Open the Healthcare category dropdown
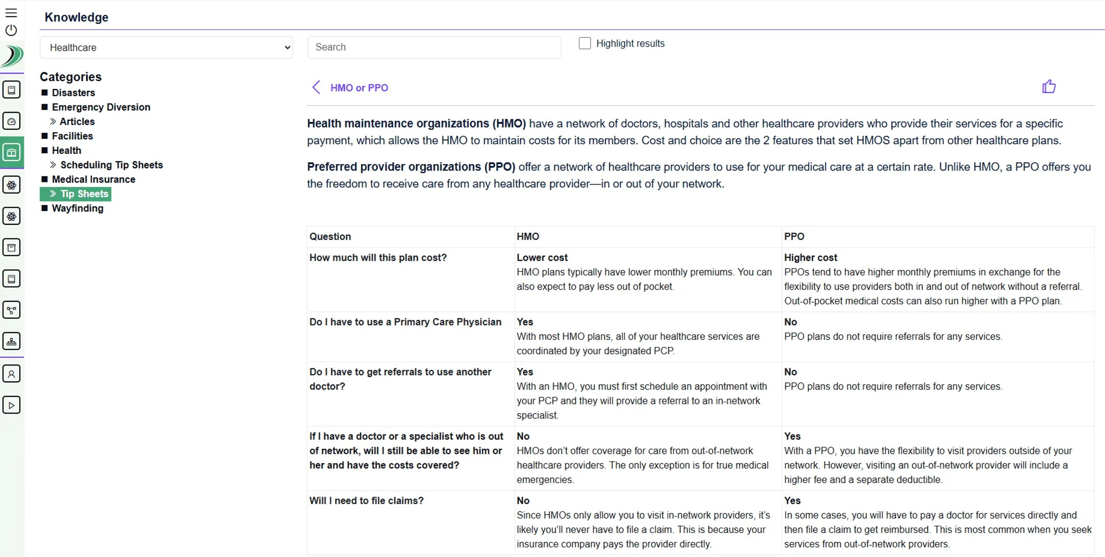The height and width of the screenshot is (557, 1105). tap(167, 47)
